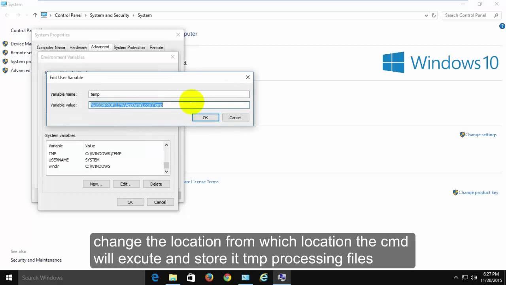Switch to the System Protection tab
Screen dimensions: 506x285
click(x=129, y=47)
